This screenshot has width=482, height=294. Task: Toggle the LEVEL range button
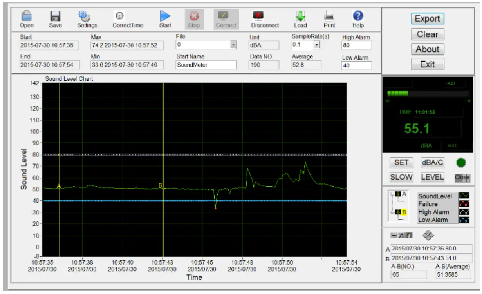[432, 177]
